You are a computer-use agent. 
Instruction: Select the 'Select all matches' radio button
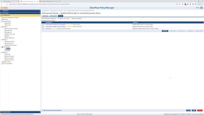tap(70, 19)
